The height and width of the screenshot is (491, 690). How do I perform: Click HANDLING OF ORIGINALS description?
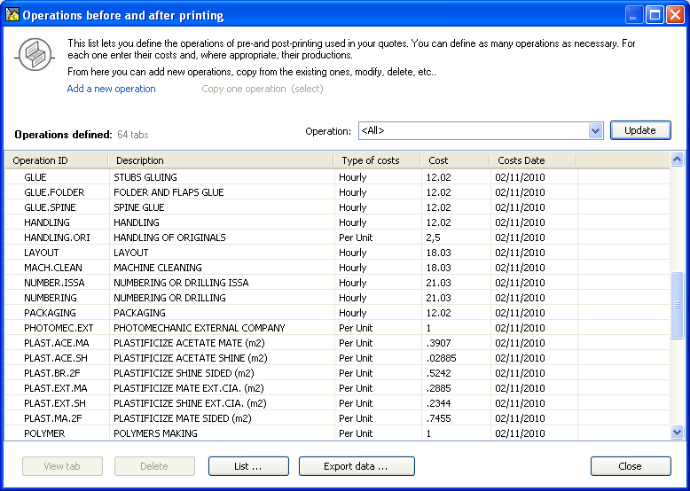[169, 238]
